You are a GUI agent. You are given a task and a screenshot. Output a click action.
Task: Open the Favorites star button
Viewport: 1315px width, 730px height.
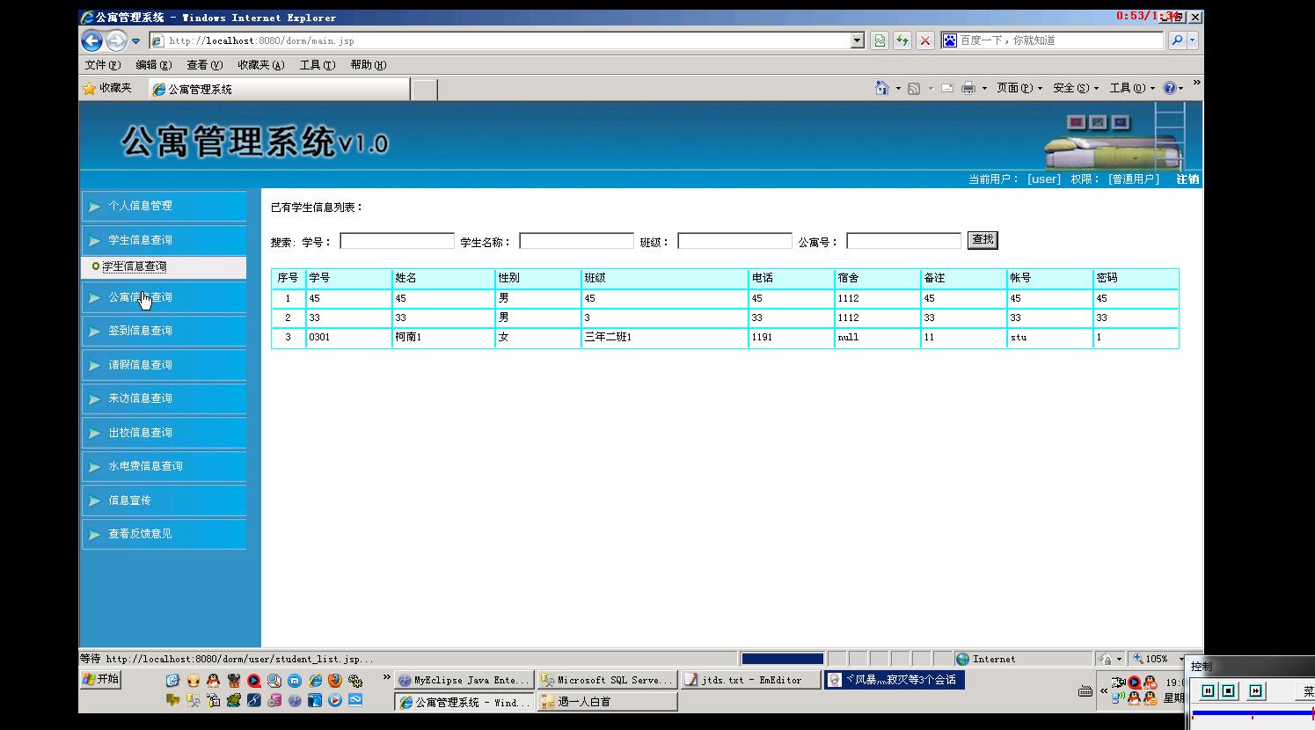106,88
